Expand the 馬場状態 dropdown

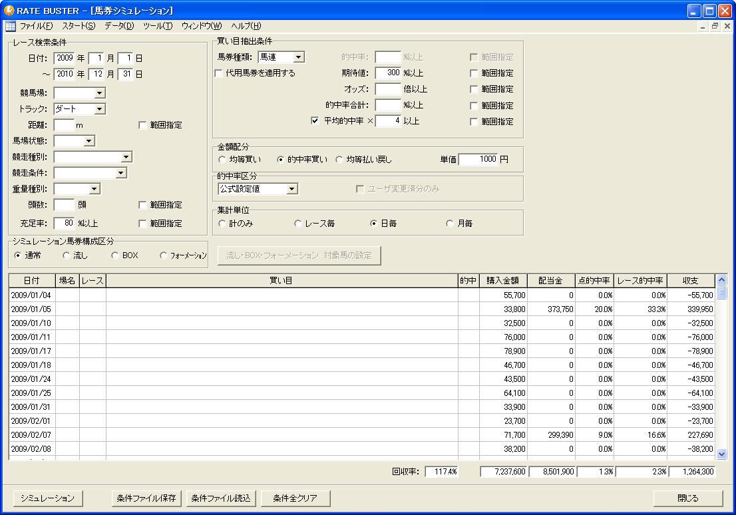coord(89,141)
